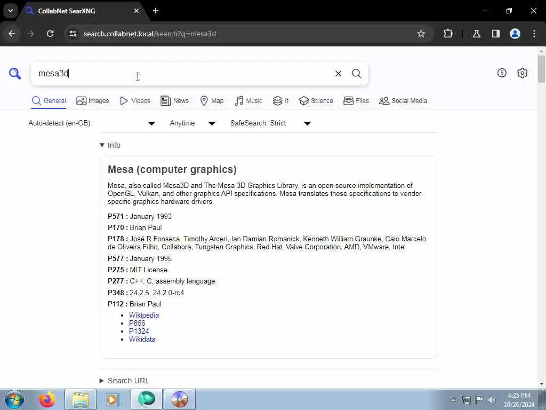
Task: Click the green globe browser taskbar icon
Action: click(147, 399)
